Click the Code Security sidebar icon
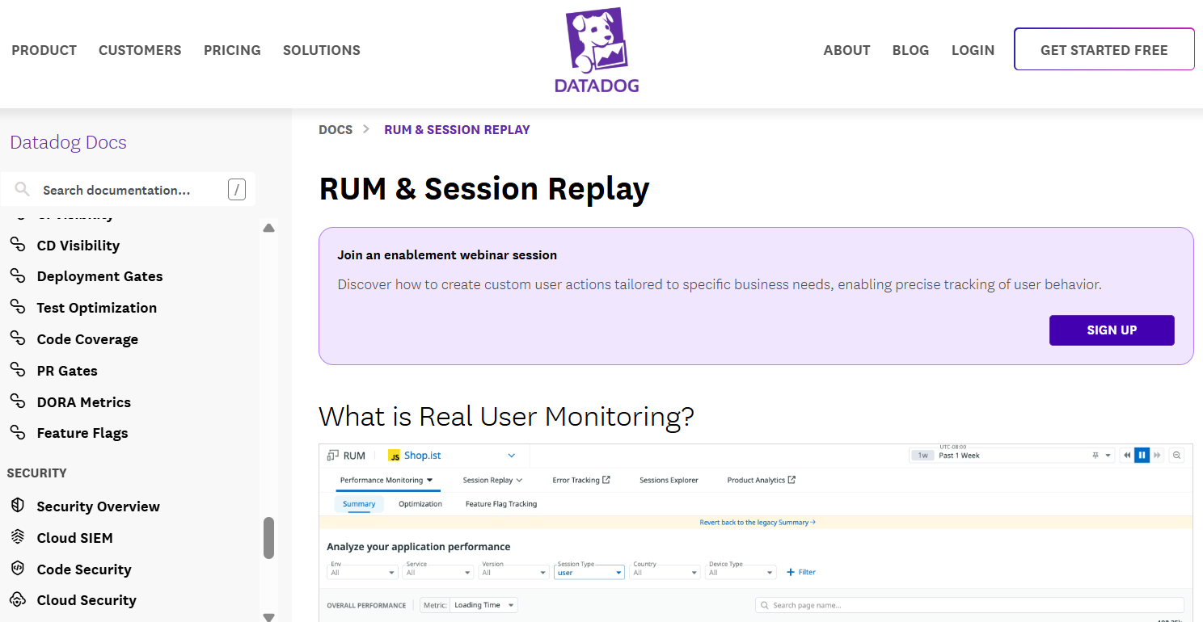 tap(17, 569)
